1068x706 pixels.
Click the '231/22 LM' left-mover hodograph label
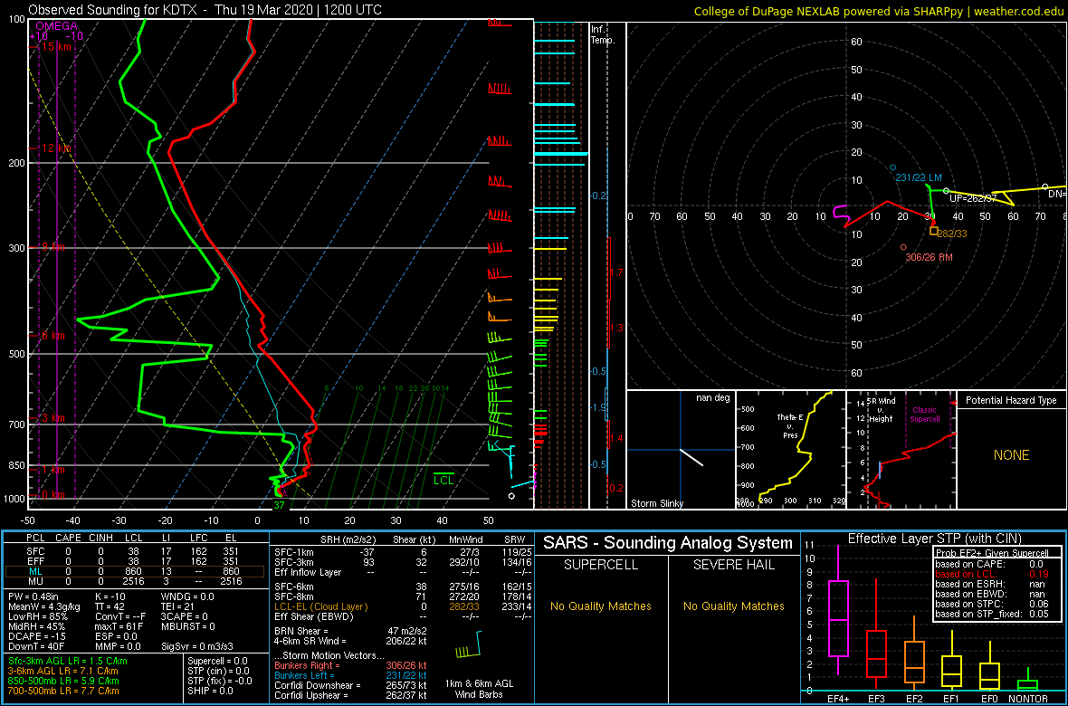918,178
